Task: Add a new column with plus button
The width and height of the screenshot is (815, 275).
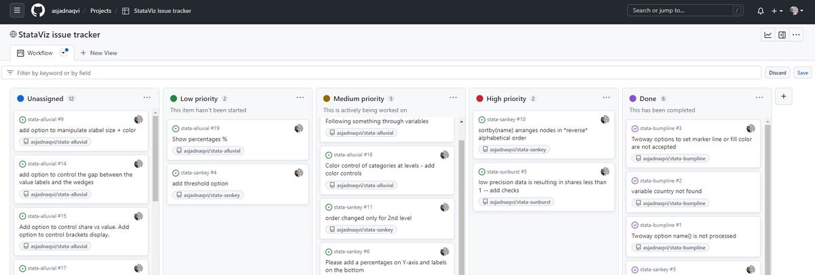Action: coord(784,97)
